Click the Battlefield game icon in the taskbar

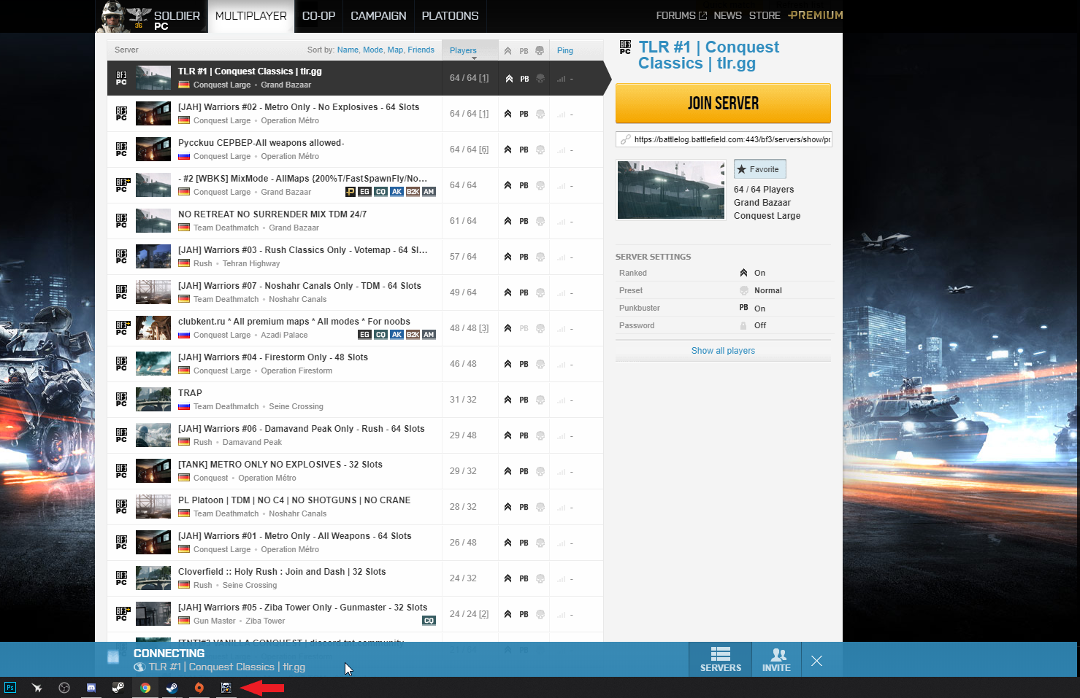(226, 688)
